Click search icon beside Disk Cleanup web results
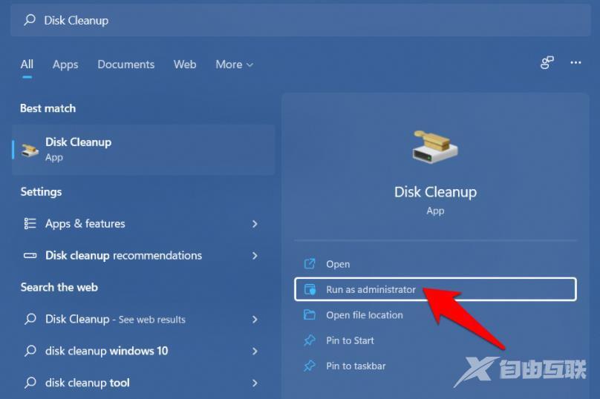 (30, 319)
